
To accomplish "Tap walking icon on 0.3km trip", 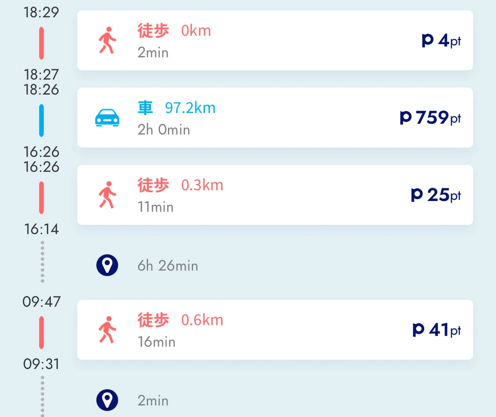I will 107,195.
